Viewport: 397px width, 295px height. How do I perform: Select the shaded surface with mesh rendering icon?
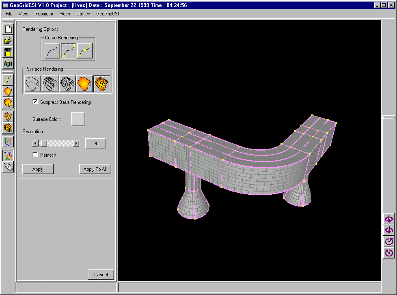click(x=101, y=84)
